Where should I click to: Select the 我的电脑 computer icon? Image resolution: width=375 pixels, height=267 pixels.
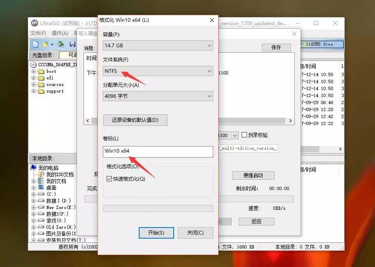[33, 168]
